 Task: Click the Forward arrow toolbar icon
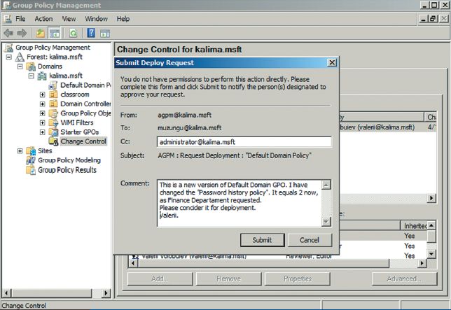[x=22, y=33]
